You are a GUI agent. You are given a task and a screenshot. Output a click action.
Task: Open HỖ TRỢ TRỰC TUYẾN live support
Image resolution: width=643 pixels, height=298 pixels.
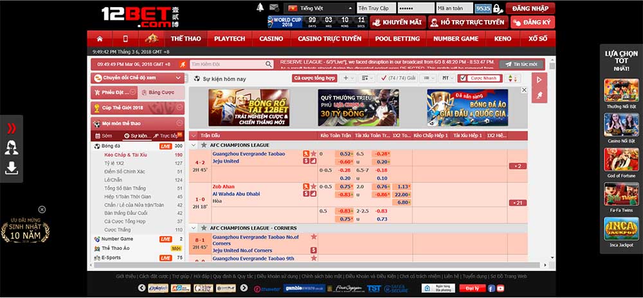click(468, 22)
